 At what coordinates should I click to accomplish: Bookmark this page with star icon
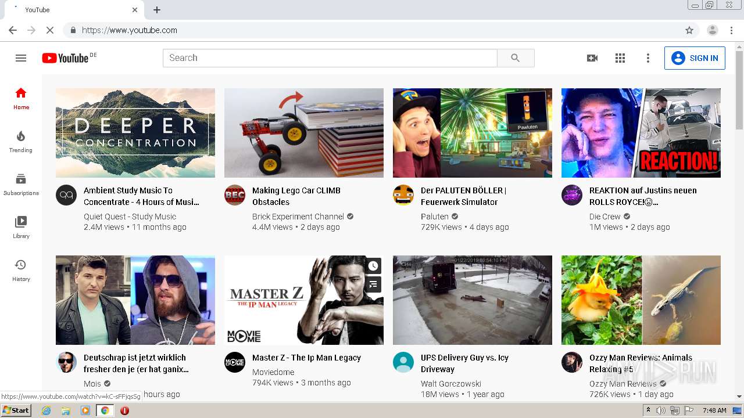click(x=689, y=30)
